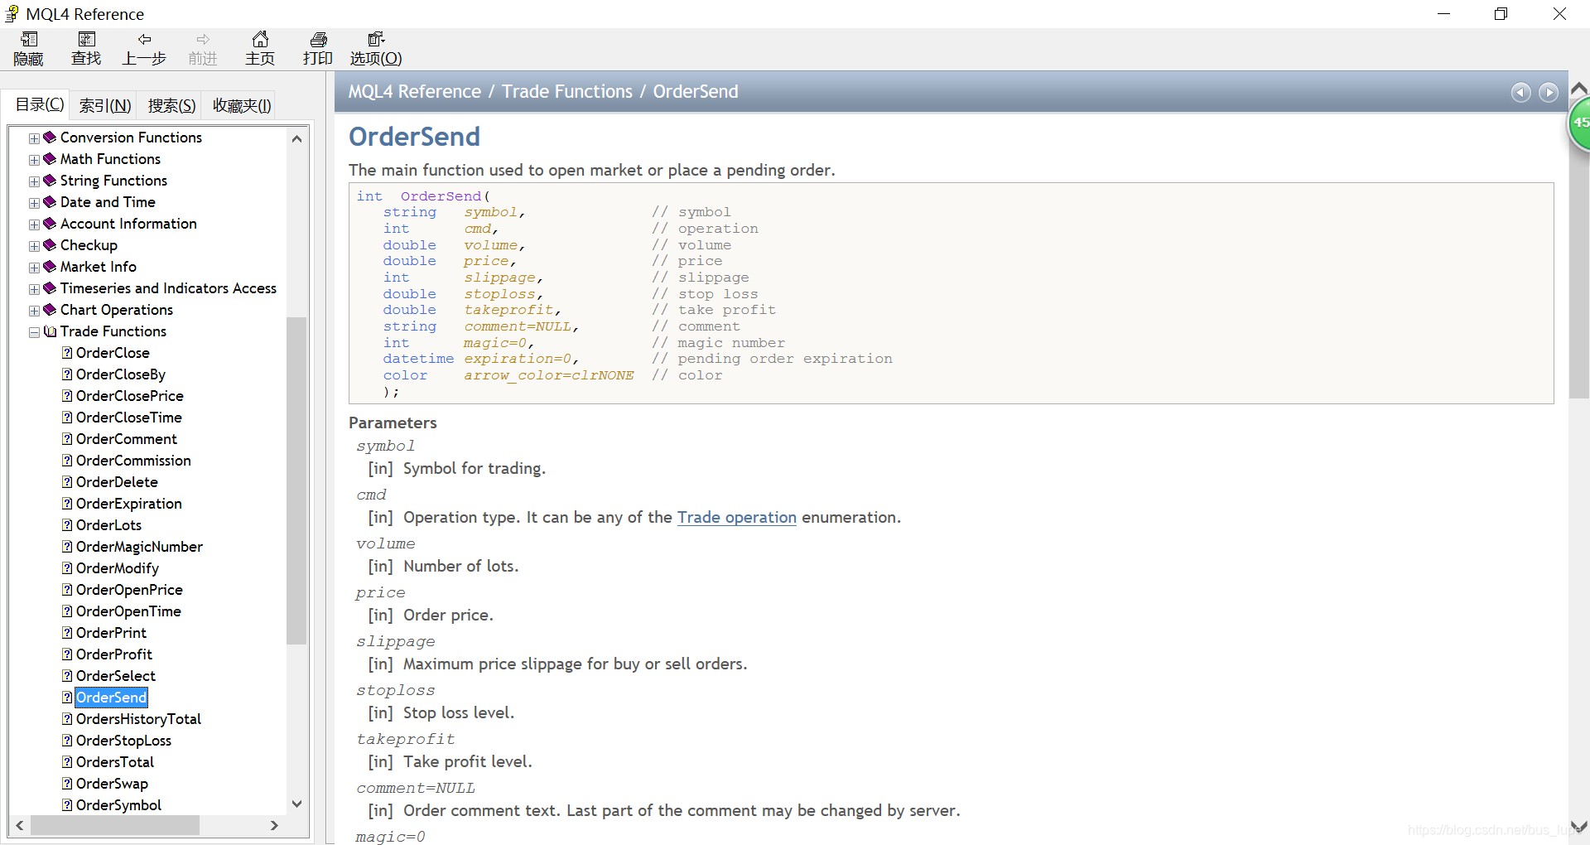Click the Math Functions book icon
The image size is (1590, 845).
tap(50, 159)
